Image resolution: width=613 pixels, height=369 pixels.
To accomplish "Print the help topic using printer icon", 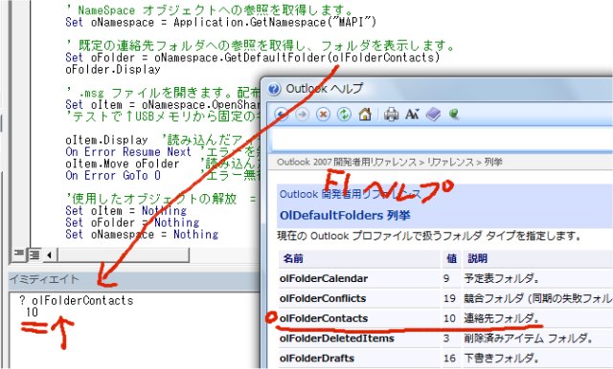I will (391, 115).
